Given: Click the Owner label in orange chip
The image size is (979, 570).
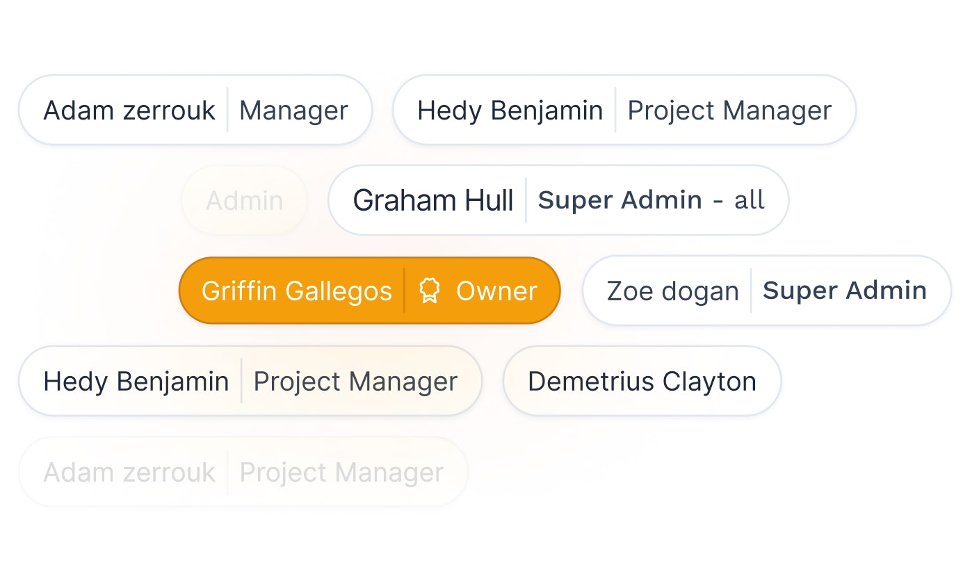Looking at the screenshot, I should 496,291.
